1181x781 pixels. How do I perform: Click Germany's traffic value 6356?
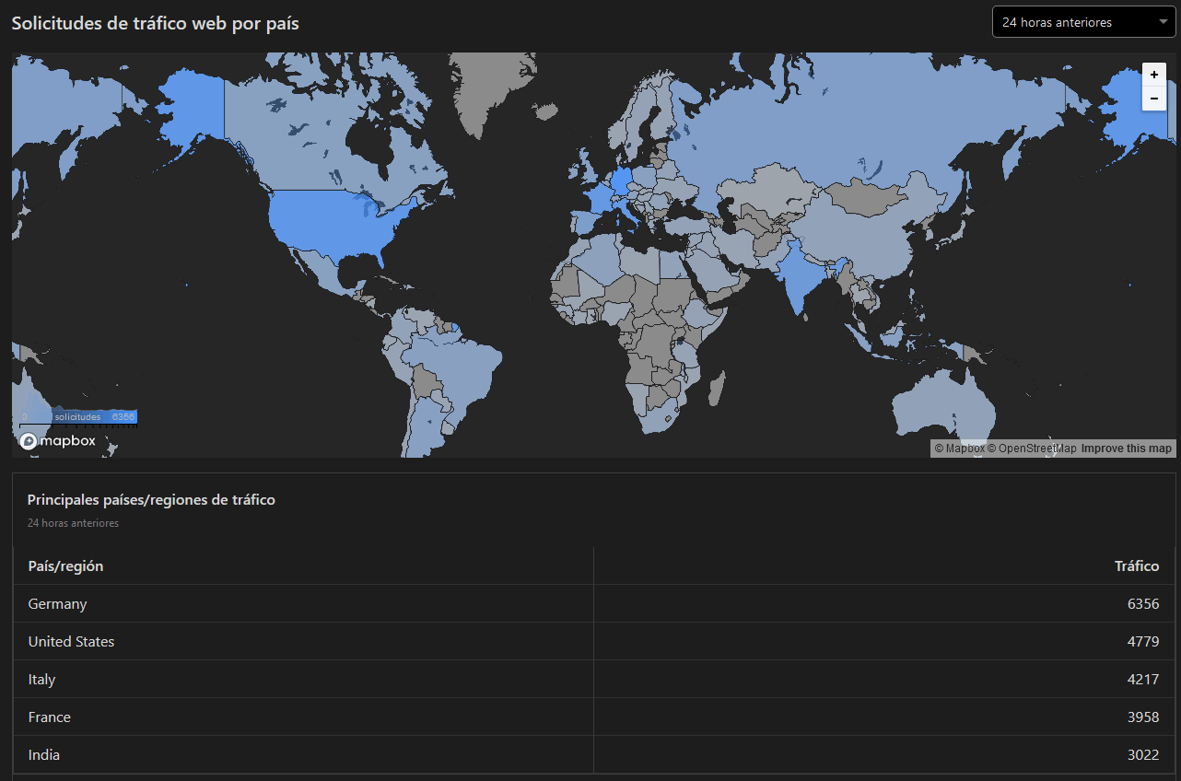[1143, 604]
